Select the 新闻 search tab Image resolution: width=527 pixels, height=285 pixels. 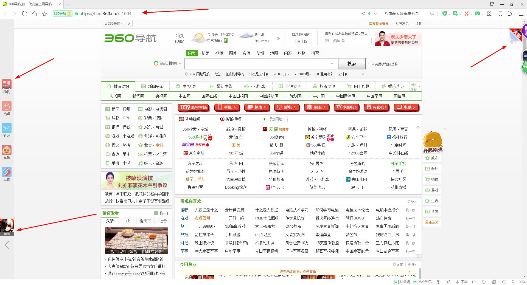(x=205, y=53)
